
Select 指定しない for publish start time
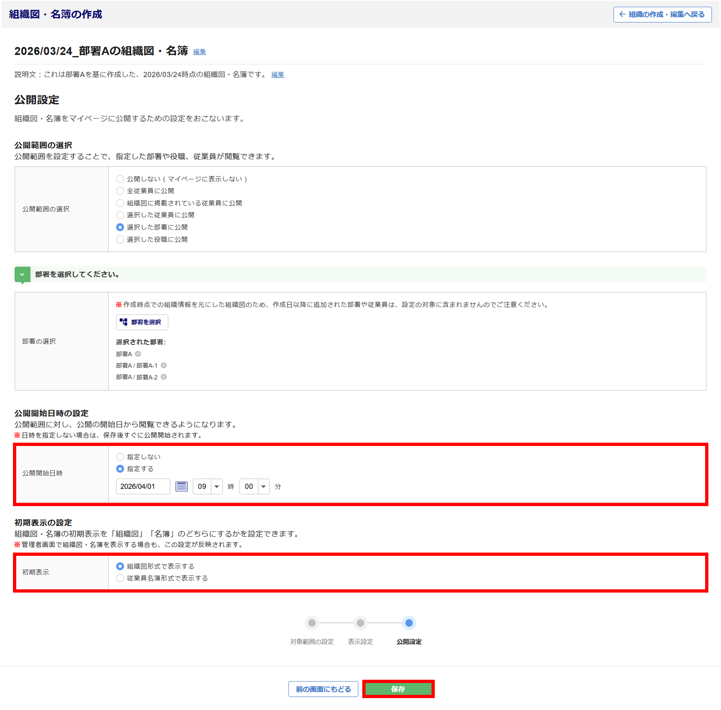[x=120, y=457]
